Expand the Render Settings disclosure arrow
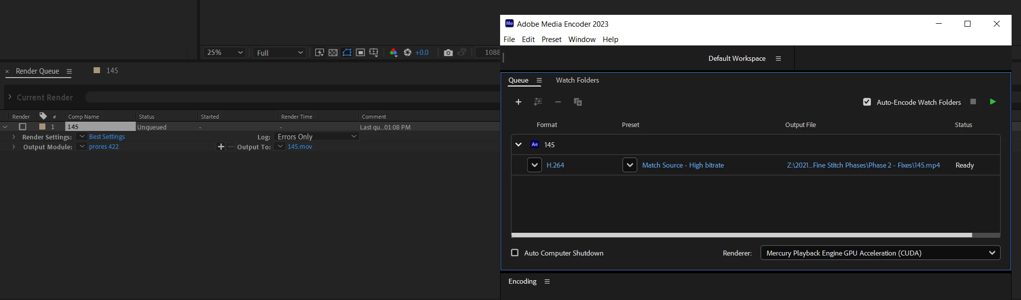Viewport: 1021px width, 300px height. click(x=13, y=137)
